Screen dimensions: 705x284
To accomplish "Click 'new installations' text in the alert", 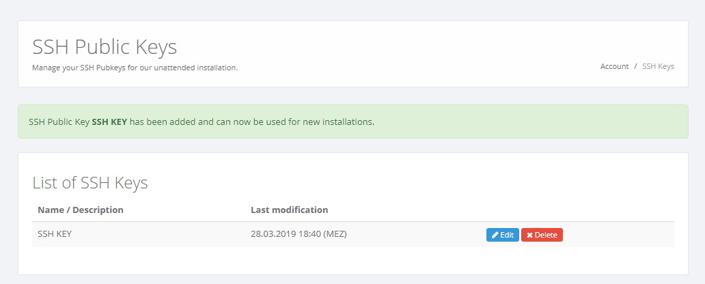I will pos(341,122).
